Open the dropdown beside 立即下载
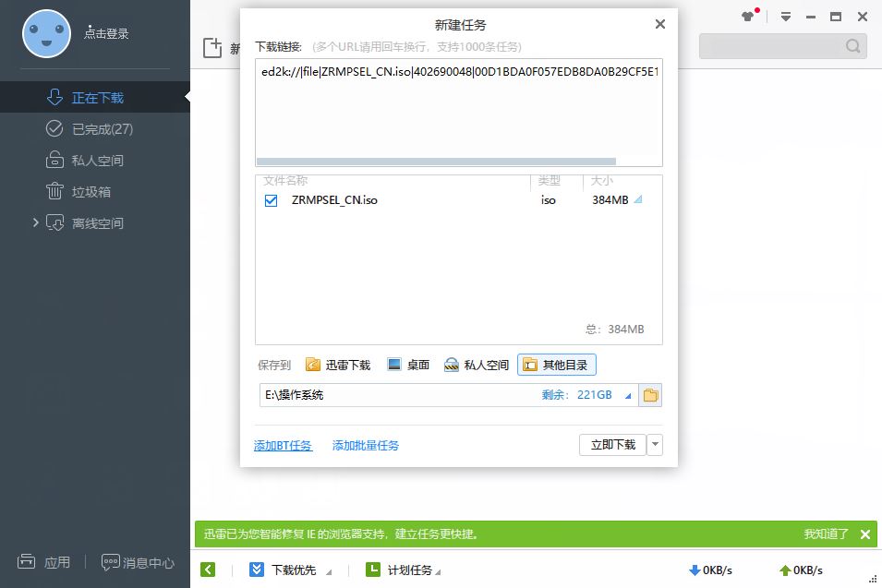The image size is (882, 588). coord(655,445)
